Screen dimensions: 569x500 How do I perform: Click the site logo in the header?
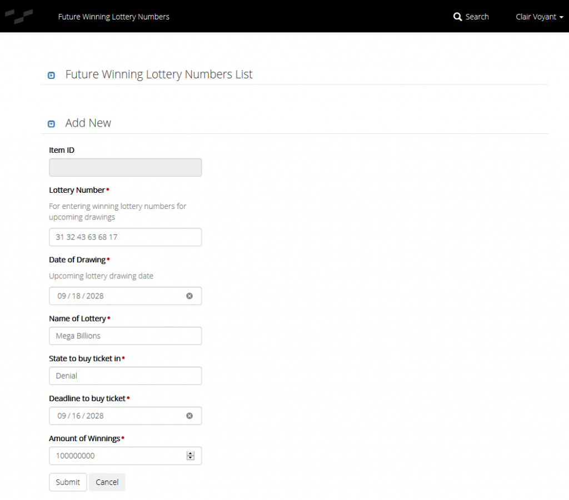point(19,16)
